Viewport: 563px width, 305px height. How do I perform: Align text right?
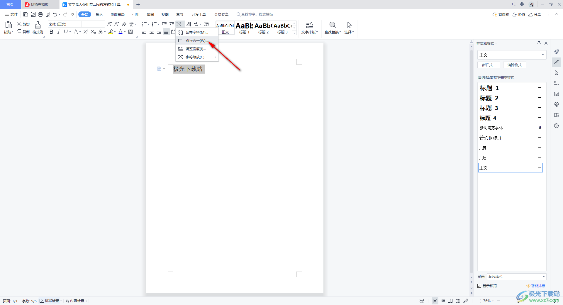(x=159, y=32)
